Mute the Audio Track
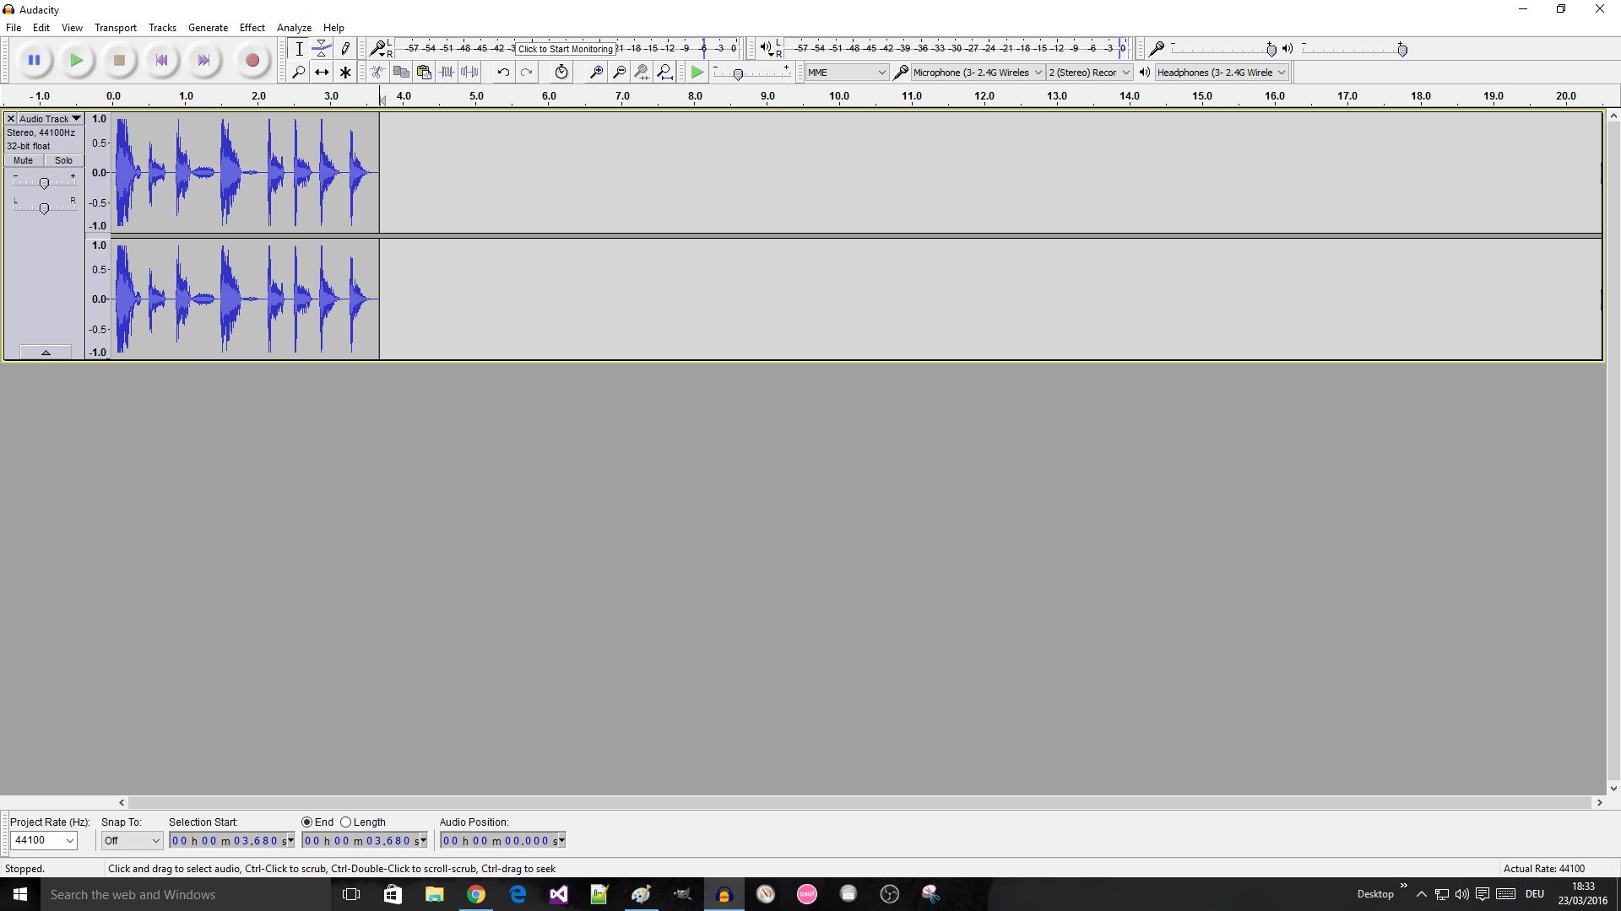The image size is (1621, 911). pyautogui.click(x=22, y=160)
